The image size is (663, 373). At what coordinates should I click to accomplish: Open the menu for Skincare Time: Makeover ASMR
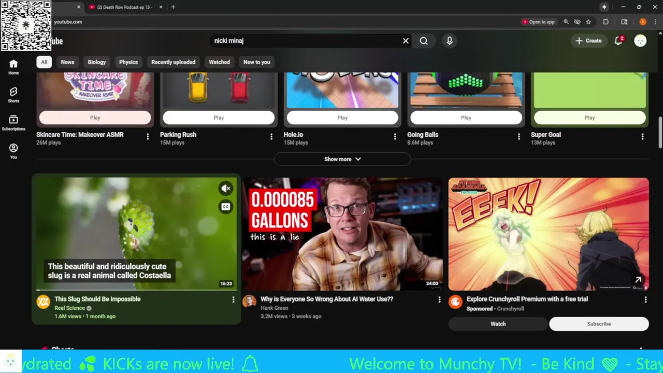tap(148, 136)
